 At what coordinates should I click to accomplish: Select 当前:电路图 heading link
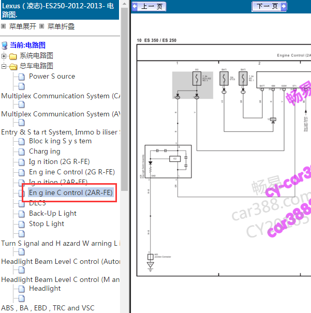click(x=27, y=45)
